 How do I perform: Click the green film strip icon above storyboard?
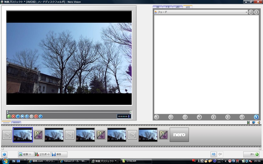[x=248, y=123]
